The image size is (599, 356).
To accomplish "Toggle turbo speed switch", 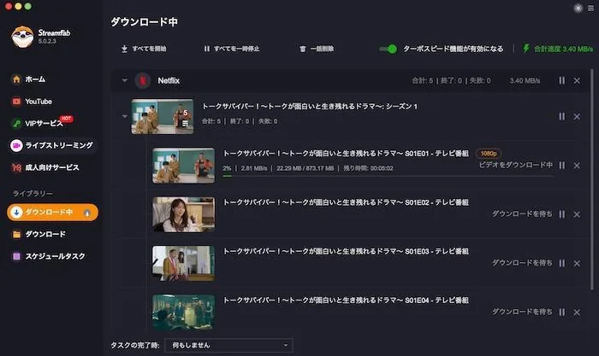I will click(x=388, y=49).
